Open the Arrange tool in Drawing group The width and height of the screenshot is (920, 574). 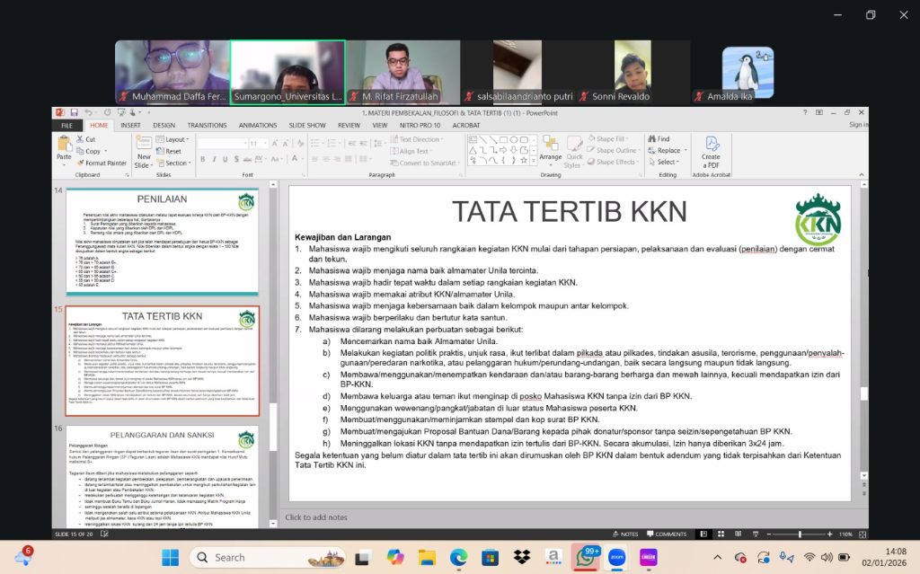pyautogui.click(x=550, y=149)
